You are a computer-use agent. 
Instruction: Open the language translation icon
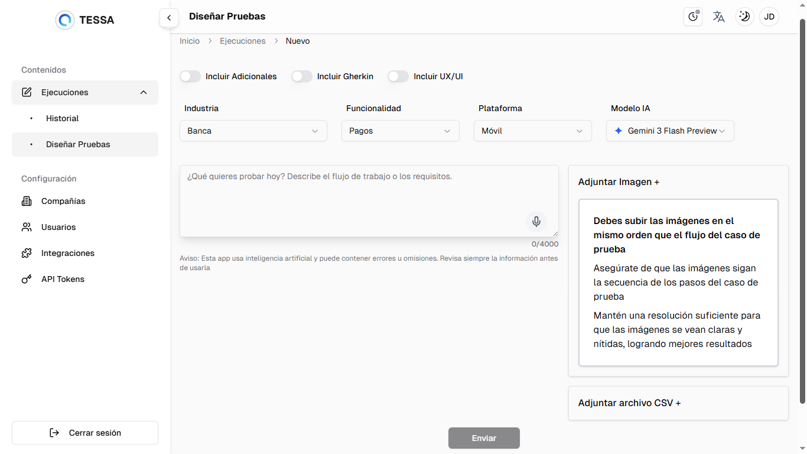pyautogui.click(x=718, y=17)
